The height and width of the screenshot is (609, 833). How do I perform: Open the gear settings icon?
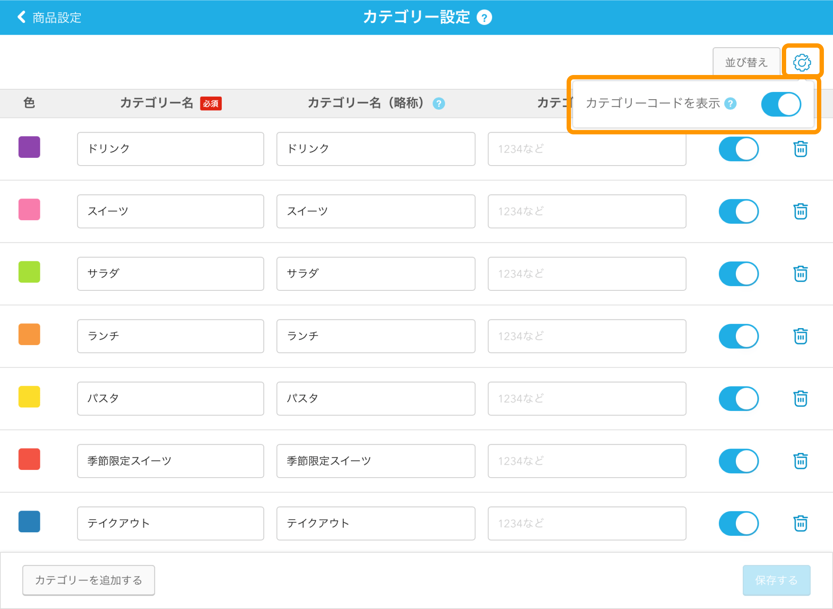[x=802, y=62]
